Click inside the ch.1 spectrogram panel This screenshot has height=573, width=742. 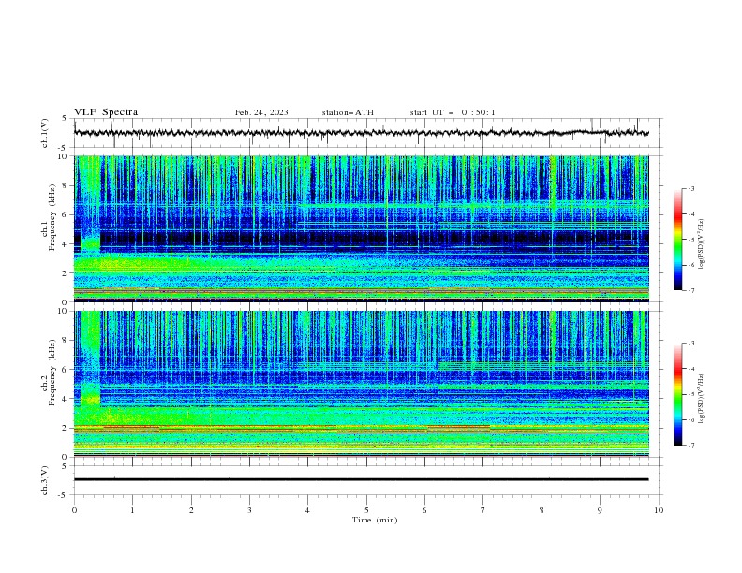click(361, 228)
